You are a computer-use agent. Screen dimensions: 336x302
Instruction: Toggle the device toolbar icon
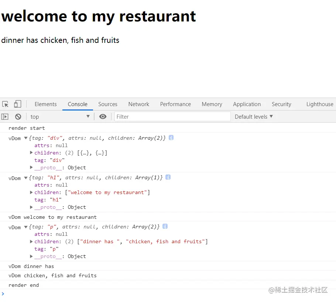coord(18,104)
